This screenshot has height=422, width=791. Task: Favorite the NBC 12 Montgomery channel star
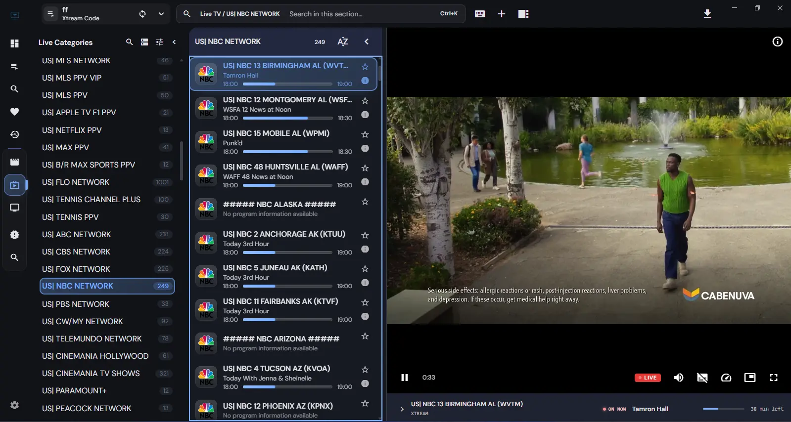click(x=365, y=101)
